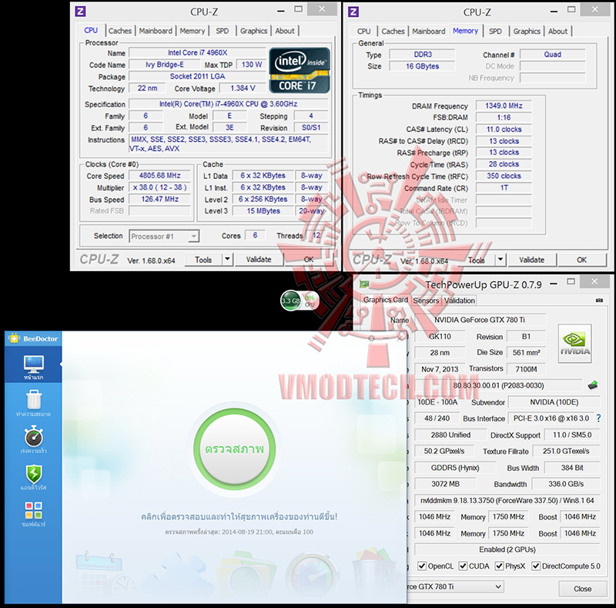Switch to CPU tab in right CPU-Z
This screenshot has height=608, width=616.
coord(363,31)
